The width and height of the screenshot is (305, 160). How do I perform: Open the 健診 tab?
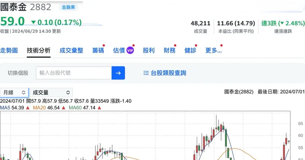tap(190, 50)
